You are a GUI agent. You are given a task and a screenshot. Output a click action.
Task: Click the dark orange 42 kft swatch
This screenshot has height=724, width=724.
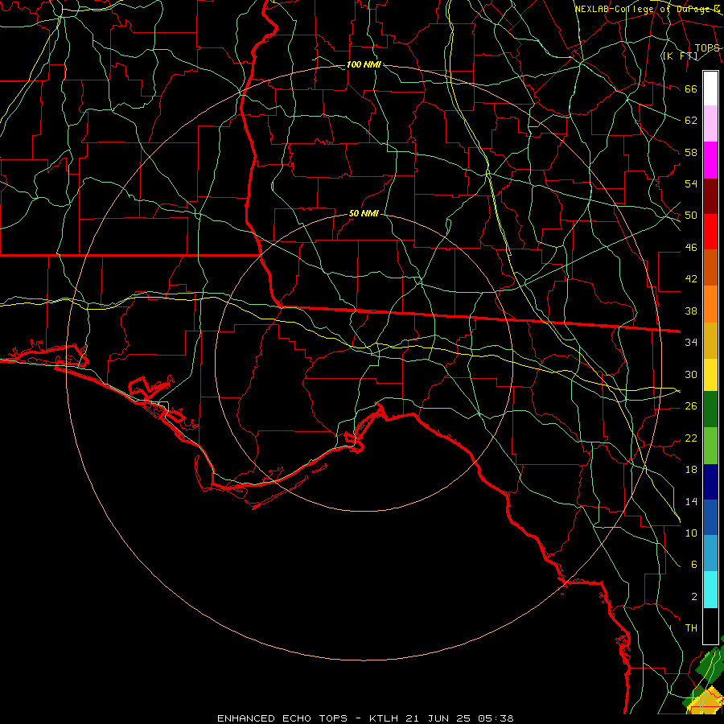coord(710,267)
